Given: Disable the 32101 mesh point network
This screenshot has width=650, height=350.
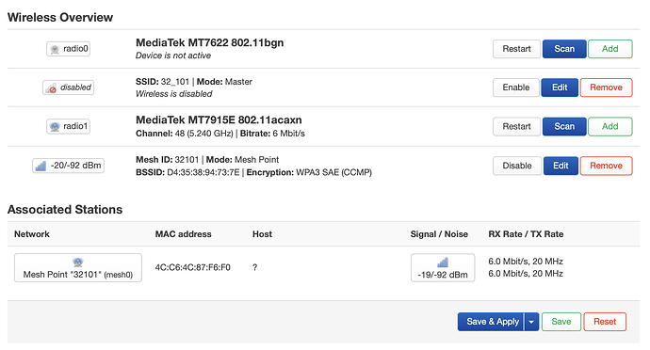Looking at the screenshot, I should pyautogui.click(x=517, y=166).
